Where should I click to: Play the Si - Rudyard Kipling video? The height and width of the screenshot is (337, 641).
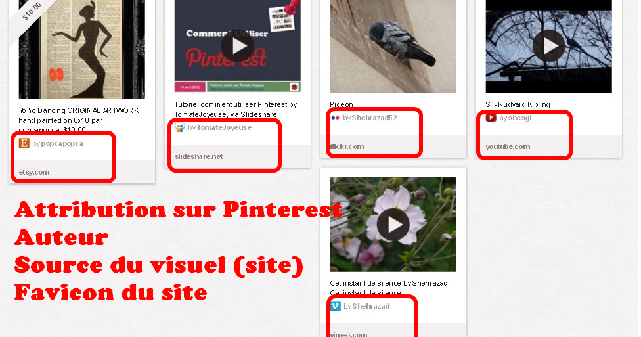point(548,46)
